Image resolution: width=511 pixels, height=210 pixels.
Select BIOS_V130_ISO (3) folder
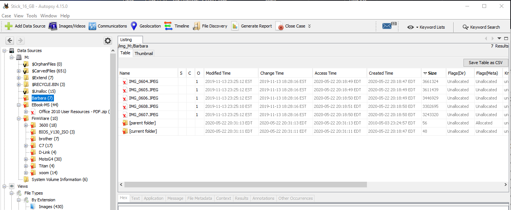coord(57,132)
